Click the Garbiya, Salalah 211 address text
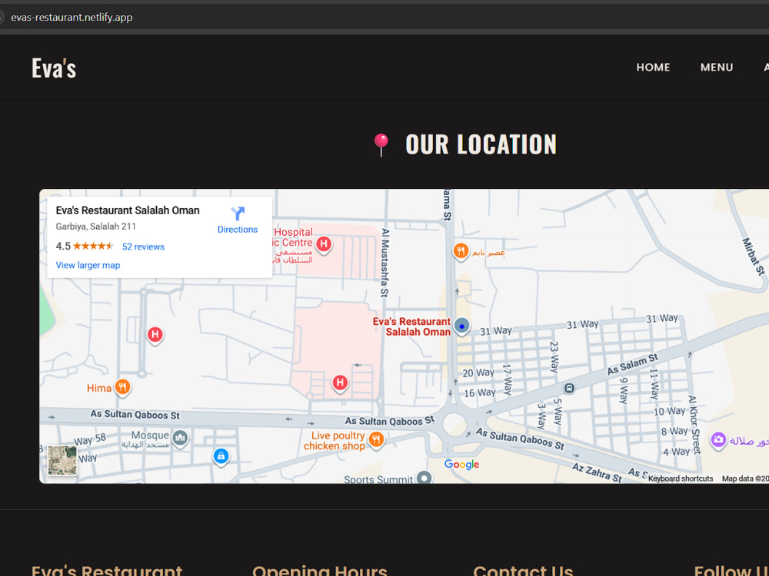Screen dimensions: 769x576 [x=95, y=227]
